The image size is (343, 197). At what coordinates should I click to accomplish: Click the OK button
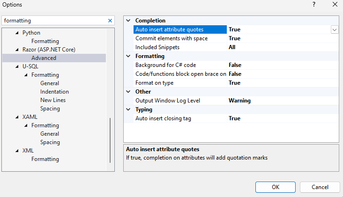click(x=276, y=187)
